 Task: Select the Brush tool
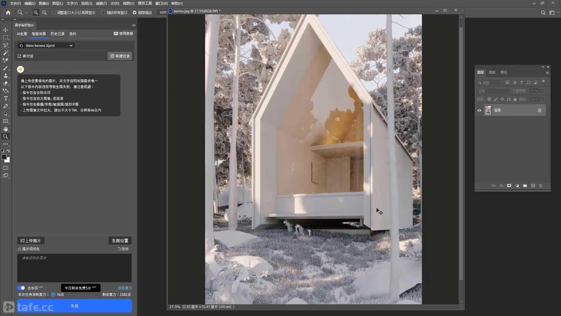[6, 68]
